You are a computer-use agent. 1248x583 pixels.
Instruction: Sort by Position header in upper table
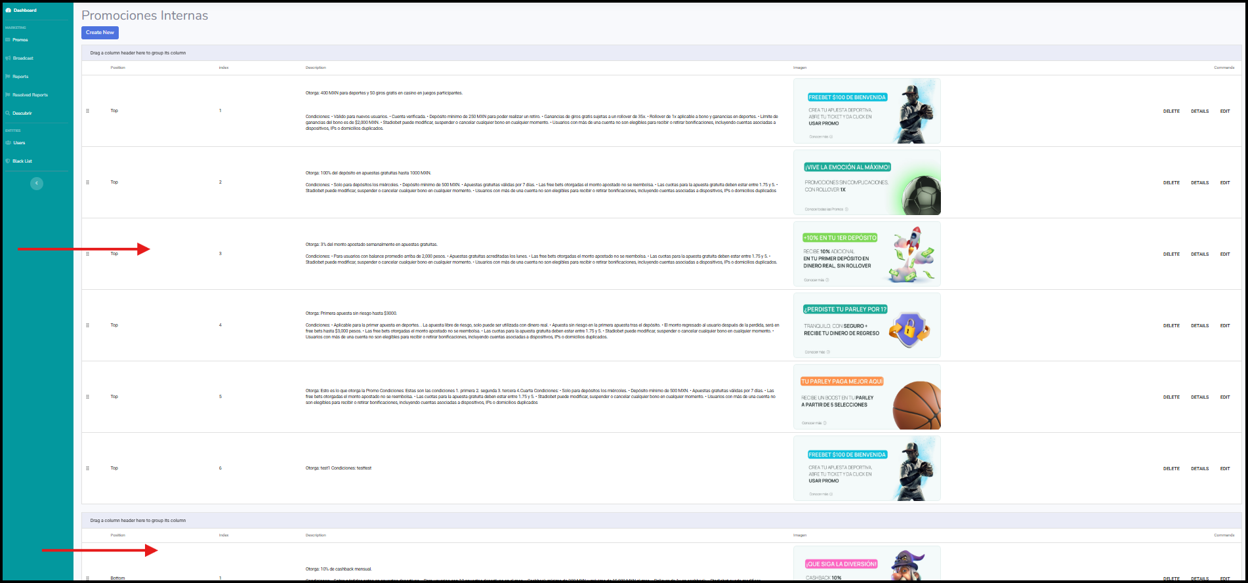117,68
